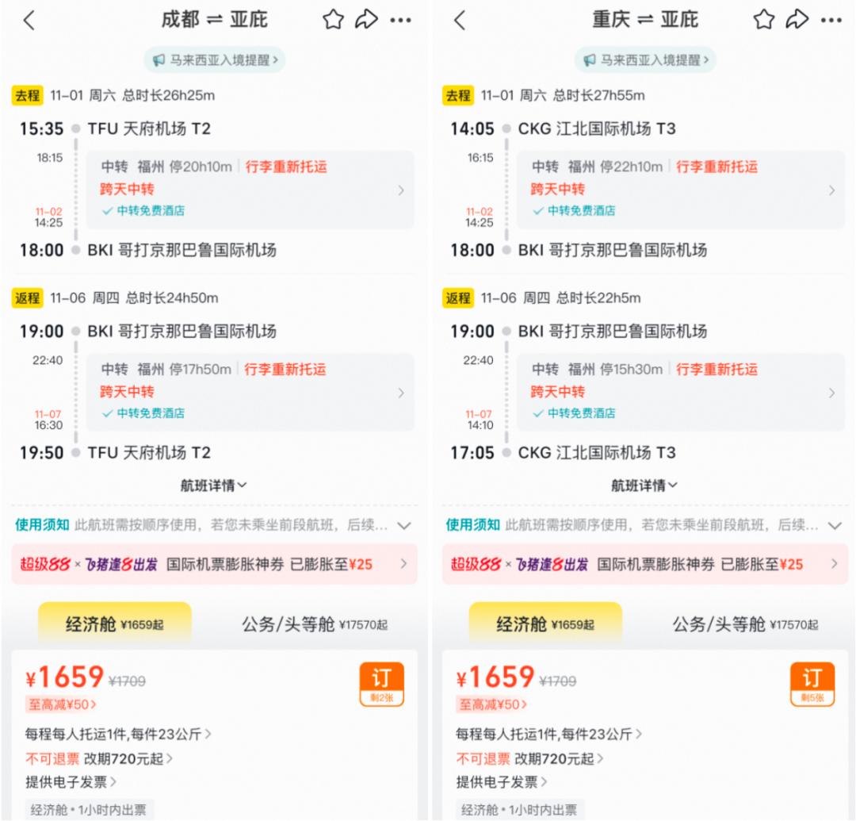Open the more options menu on Chengdu page
This screenshot has height=821, width=856.
(401, 20)
